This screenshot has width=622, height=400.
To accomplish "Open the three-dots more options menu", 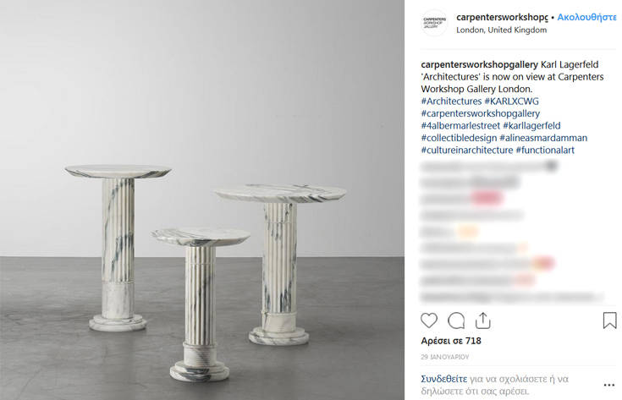I will tap(609, 385).
